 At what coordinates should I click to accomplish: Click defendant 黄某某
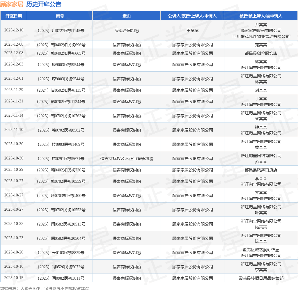click(x=261, y=147)
